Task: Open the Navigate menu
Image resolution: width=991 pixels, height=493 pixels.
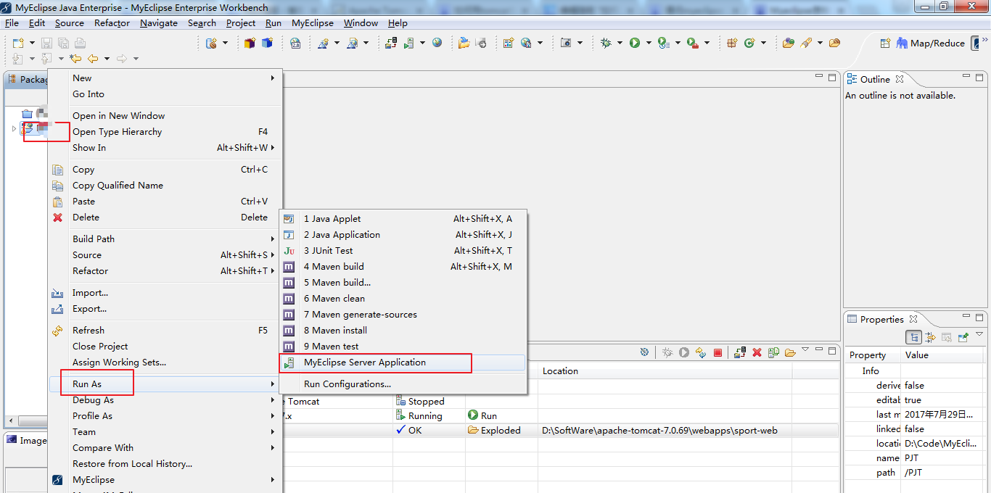Action: pyautogui.click(x=159, y=23)
